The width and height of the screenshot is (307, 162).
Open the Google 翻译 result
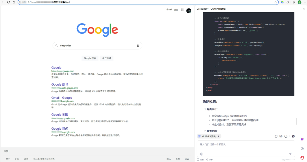60,84
